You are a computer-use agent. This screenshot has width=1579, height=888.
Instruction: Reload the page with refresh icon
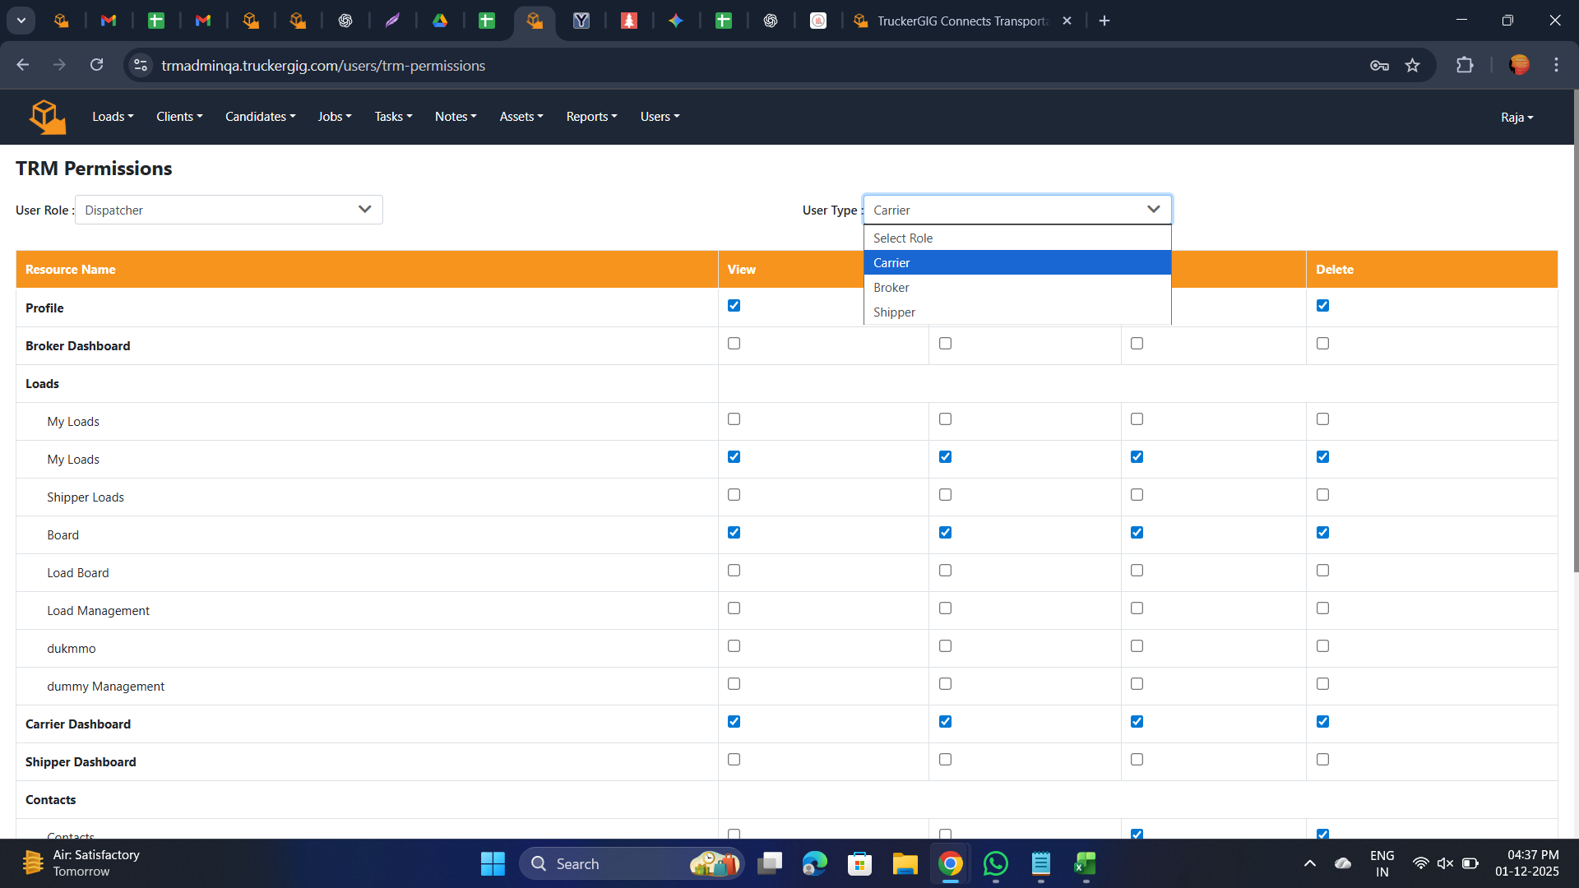97,65
